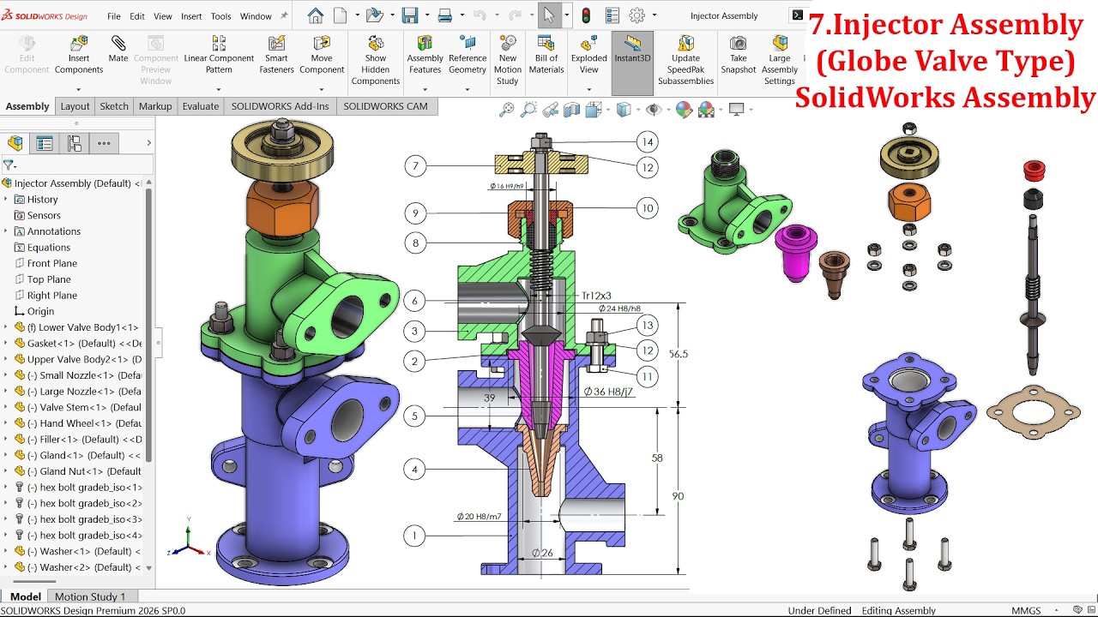Image resolution: width=1098 pixels, height=617 pixels.
Task: Open the File menu
Action: pos(114,16)
